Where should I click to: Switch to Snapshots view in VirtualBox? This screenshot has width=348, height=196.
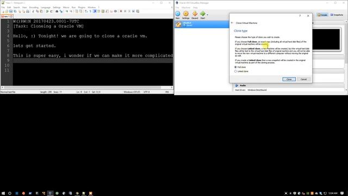point(337,15)
